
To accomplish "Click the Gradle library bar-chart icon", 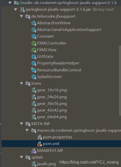I will (x=17, y=3).
